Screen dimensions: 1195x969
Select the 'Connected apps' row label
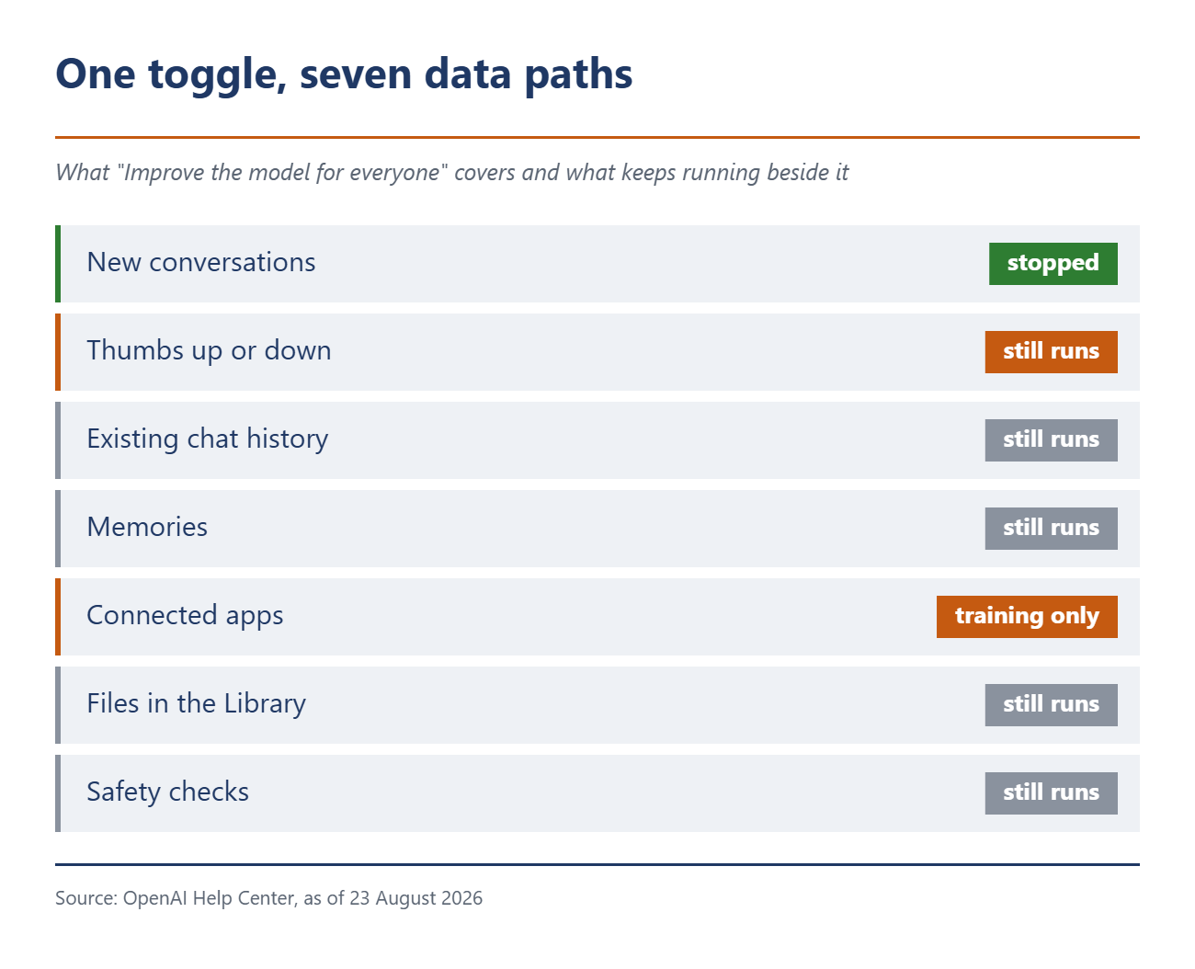click(185, 616)
